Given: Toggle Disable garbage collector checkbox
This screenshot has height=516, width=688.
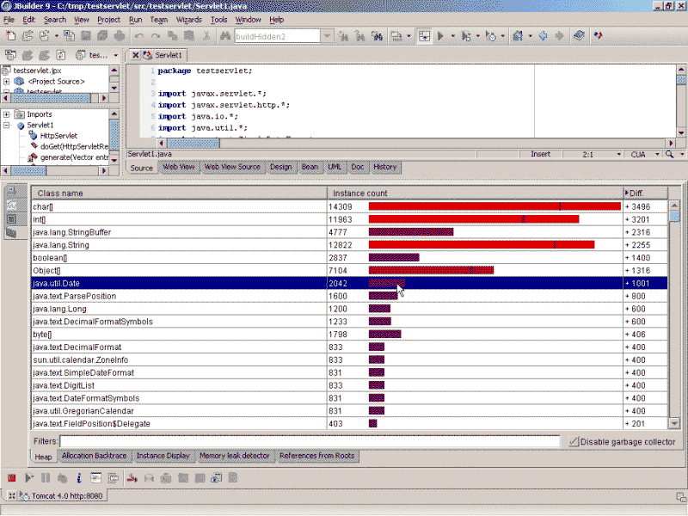Looking at the screenshot, I should (x=574, y=442).
